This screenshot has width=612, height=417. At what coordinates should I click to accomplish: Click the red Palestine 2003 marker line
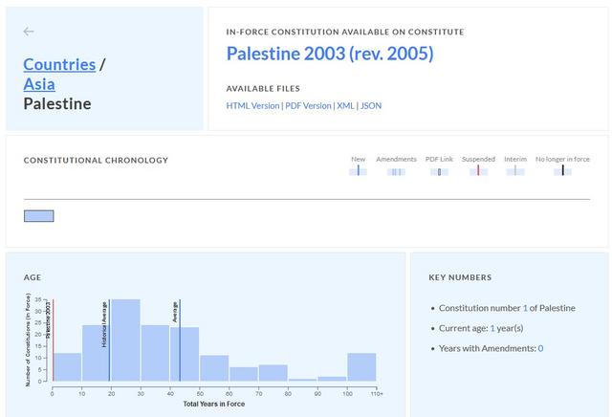(x=53, y=344)
